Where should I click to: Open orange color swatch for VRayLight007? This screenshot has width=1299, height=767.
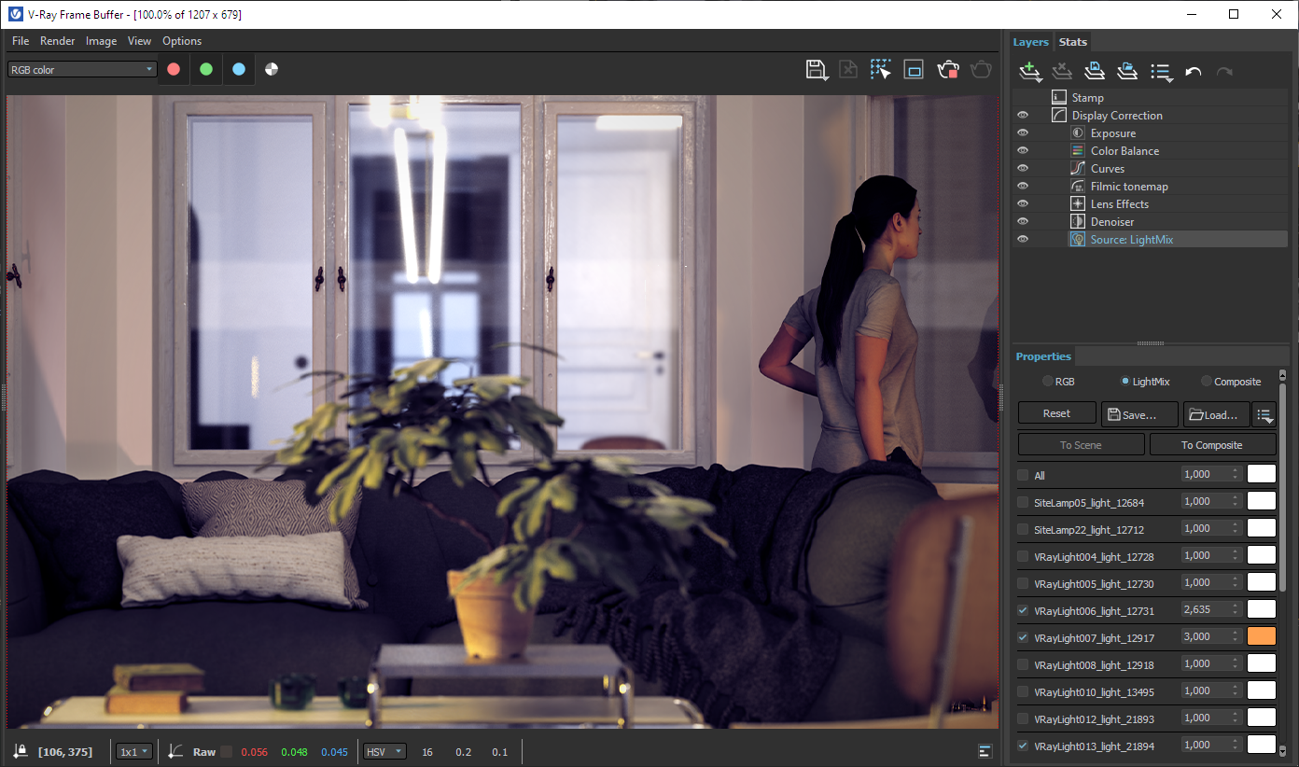1262,636
